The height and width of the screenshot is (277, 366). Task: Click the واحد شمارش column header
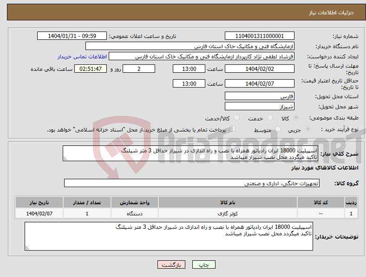(135, 202)
